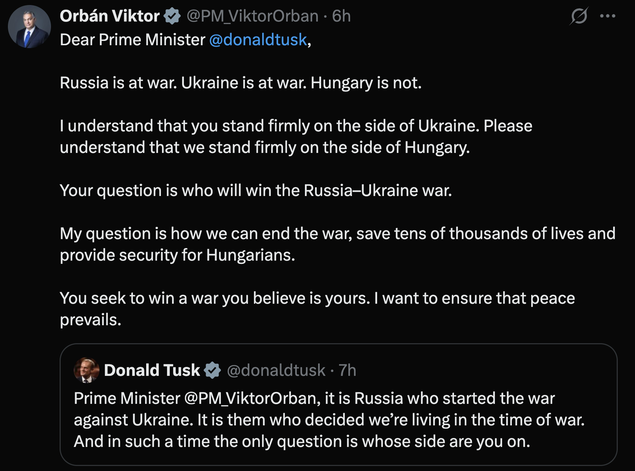This screenshot has height=471, width=635.
Task: Click the line "Hungary is not."
Action: (x=366, y=83)
